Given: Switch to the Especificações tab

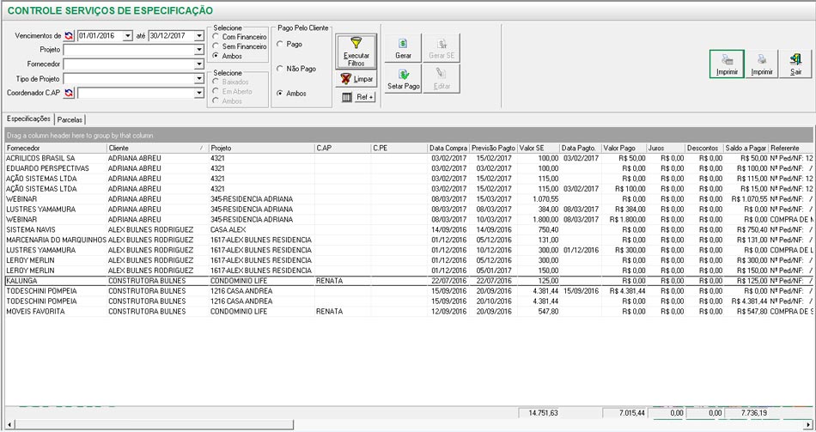Looking at the screenshot, I should [x=28, y=119].
